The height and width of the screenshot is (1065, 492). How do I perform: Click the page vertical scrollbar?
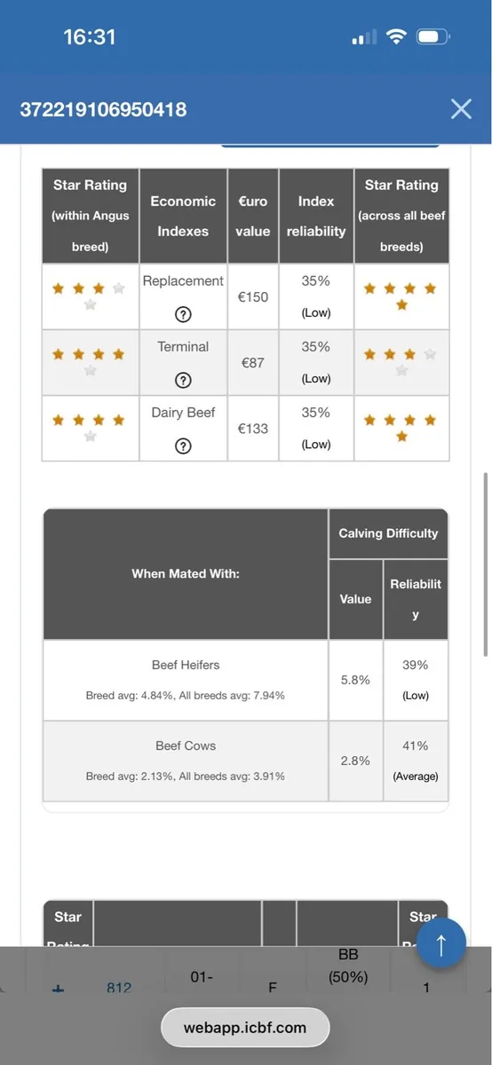click(485, 564)
